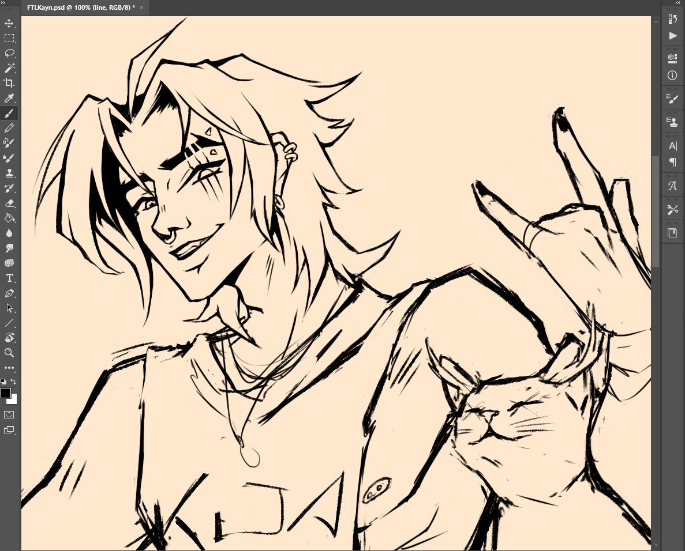Open the Actions panel play icon

point(673,36)
